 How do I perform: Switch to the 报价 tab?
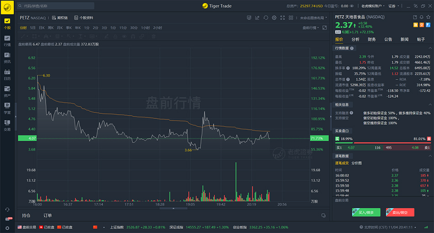(339, 39)
